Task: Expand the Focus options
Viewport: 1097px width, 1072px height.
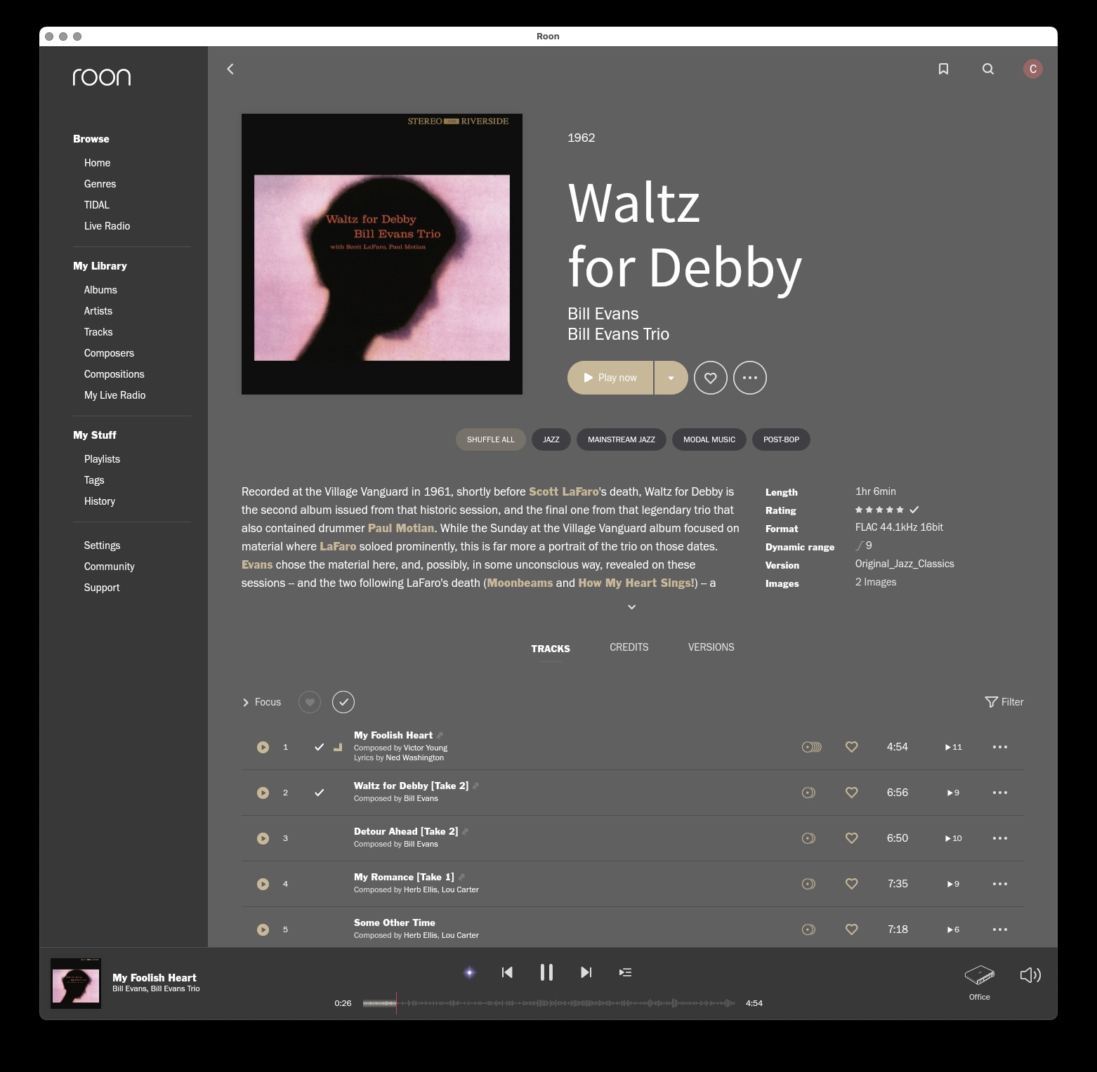Action: click(261, 702)
